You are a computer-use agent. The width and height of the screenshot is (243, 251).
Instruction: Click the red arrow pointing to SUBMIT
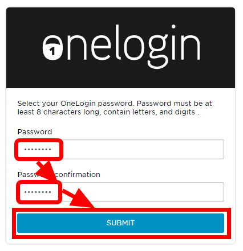pos(79,198)
